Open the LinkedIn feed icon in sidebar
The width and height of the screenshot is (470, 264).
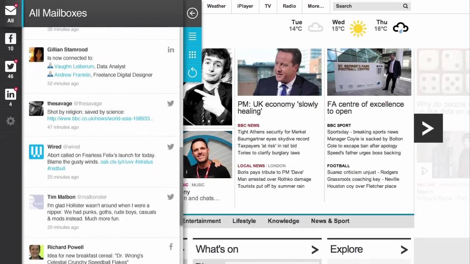click(x=11, y=94)
